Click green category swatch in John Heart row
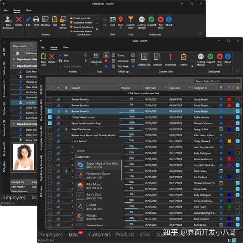Image resolution: width=243 pixels, height=243 pixels. click(229, 207)
